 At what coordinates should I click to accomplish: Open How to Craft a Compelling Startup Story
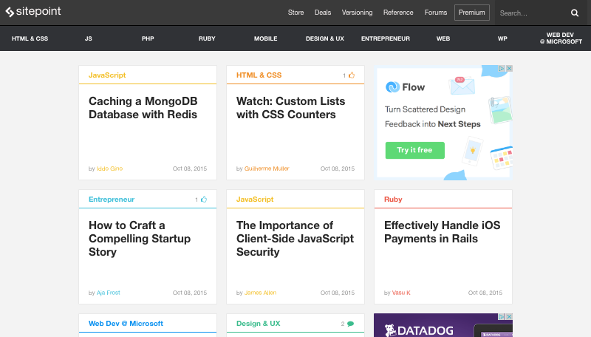pyautogui.click(x=140, y=239)
